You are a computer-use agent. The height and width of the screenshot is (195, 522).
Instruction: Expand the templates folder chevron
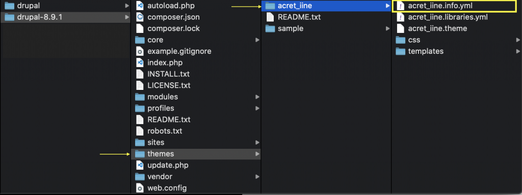point(518,51)
